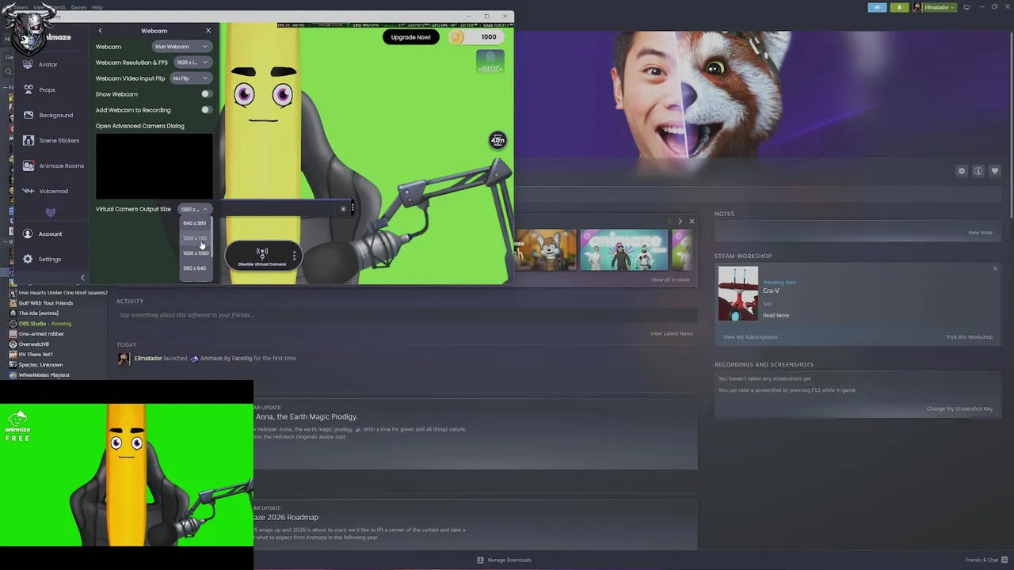Open the Webcam device dropdown
The height and width of the screenshot is (570, 1014).
(x=181, y=47)
